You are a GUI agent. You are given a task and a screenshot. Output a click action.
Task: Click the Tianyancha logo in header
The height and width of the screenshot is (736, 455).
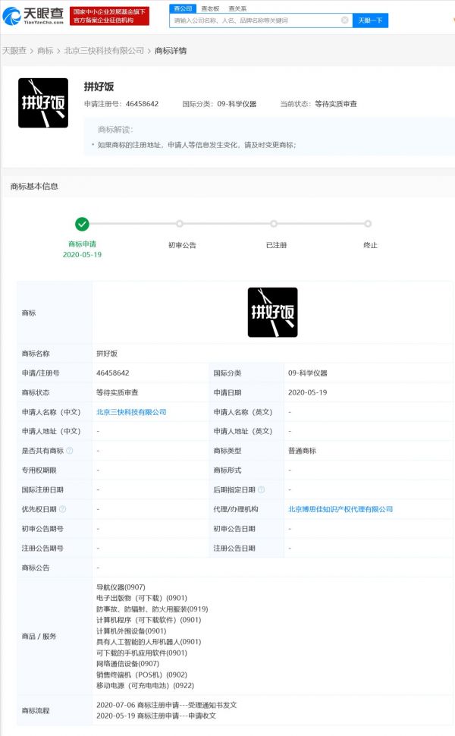click(x=33, y=14)
